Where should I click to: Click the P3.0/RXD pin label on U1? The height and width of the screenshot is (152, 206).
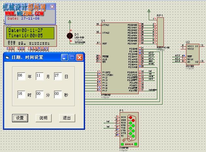click(x=132, y=72)
